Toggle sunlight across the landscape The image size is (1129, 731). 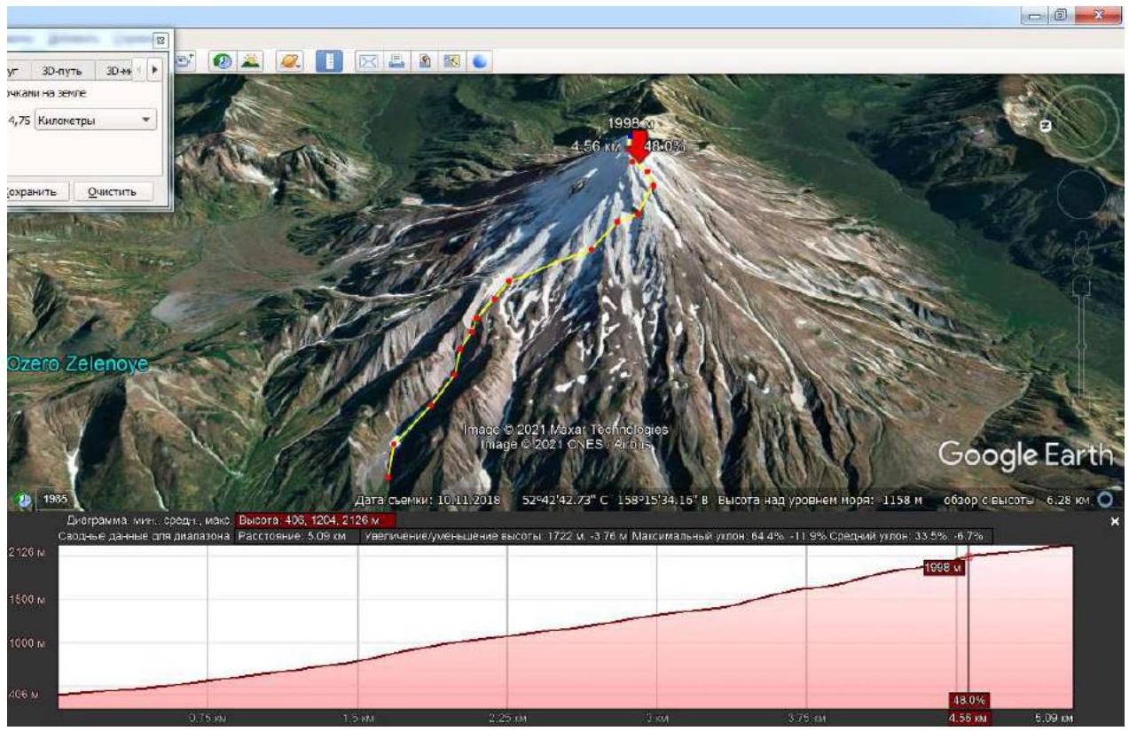[x=249, y=61]
